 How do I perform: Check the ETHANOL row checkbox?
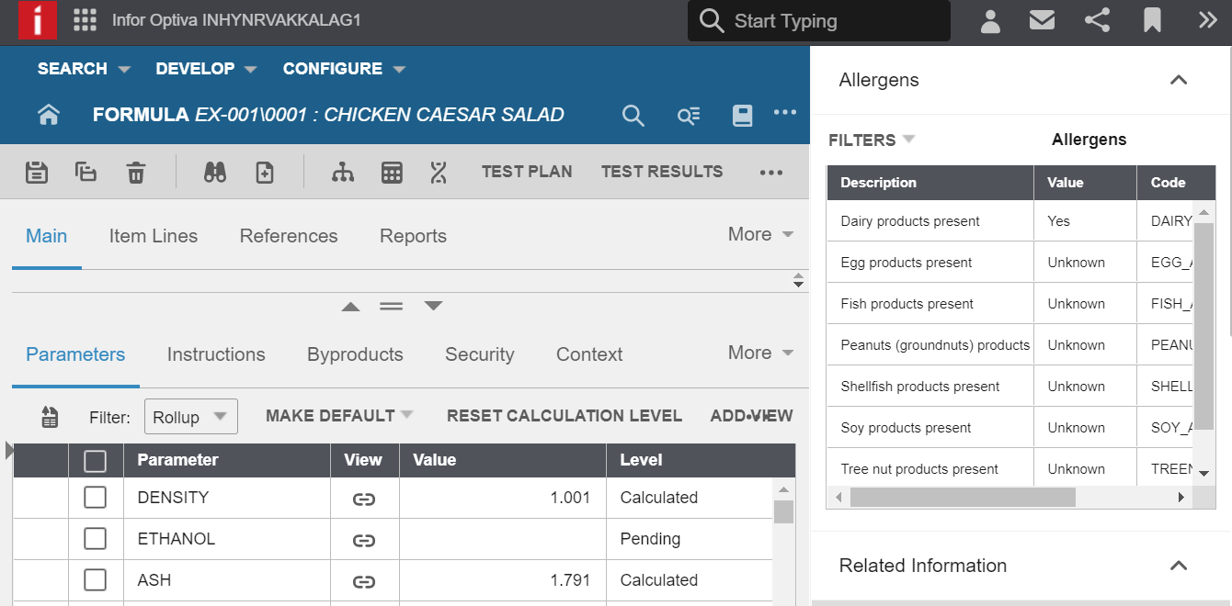[96, 540]
